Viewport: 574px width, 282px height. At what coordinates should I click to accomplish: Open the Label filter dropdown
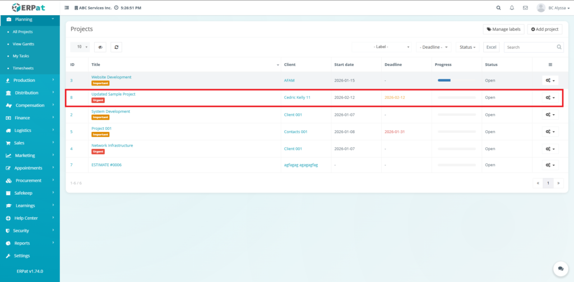[x=382, y=48]
